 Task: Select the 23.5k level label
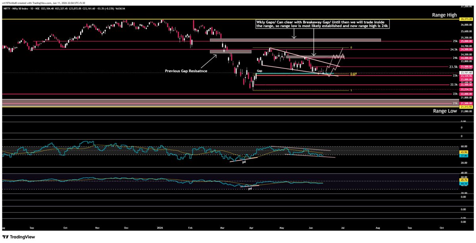[x=454, y=67]
